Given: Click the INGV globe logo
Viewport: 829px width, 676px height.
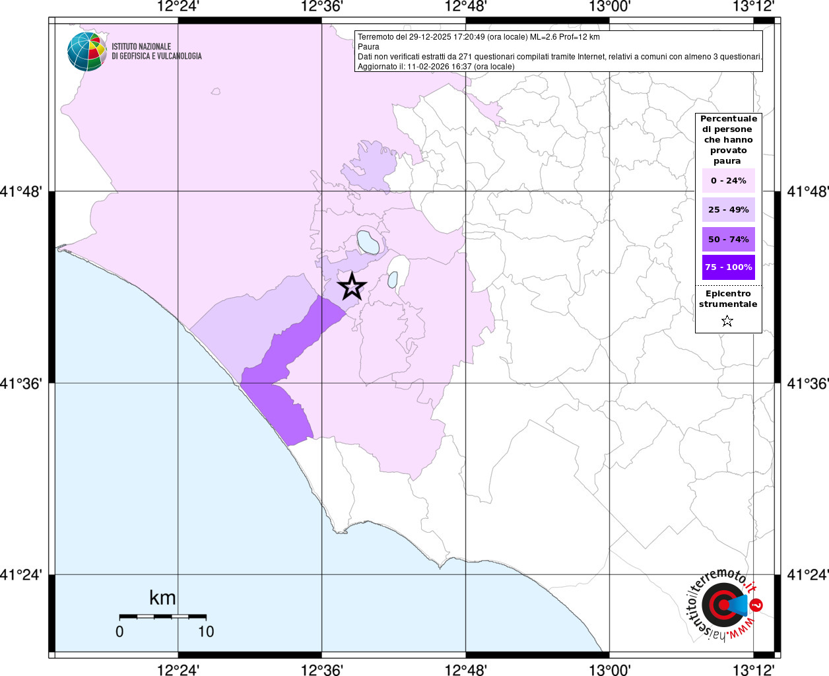Looking at the screenshot, I should click(87, 51).
